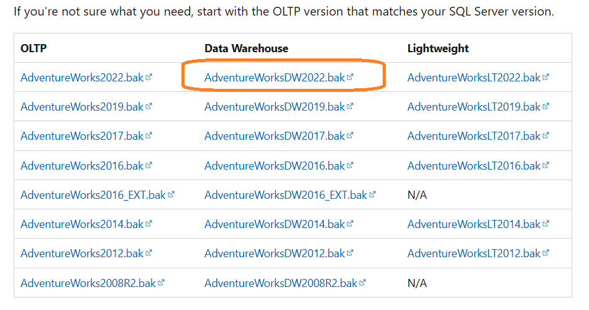Download AdventureWorks2019.bak OLTP backup

pos(82,107)
